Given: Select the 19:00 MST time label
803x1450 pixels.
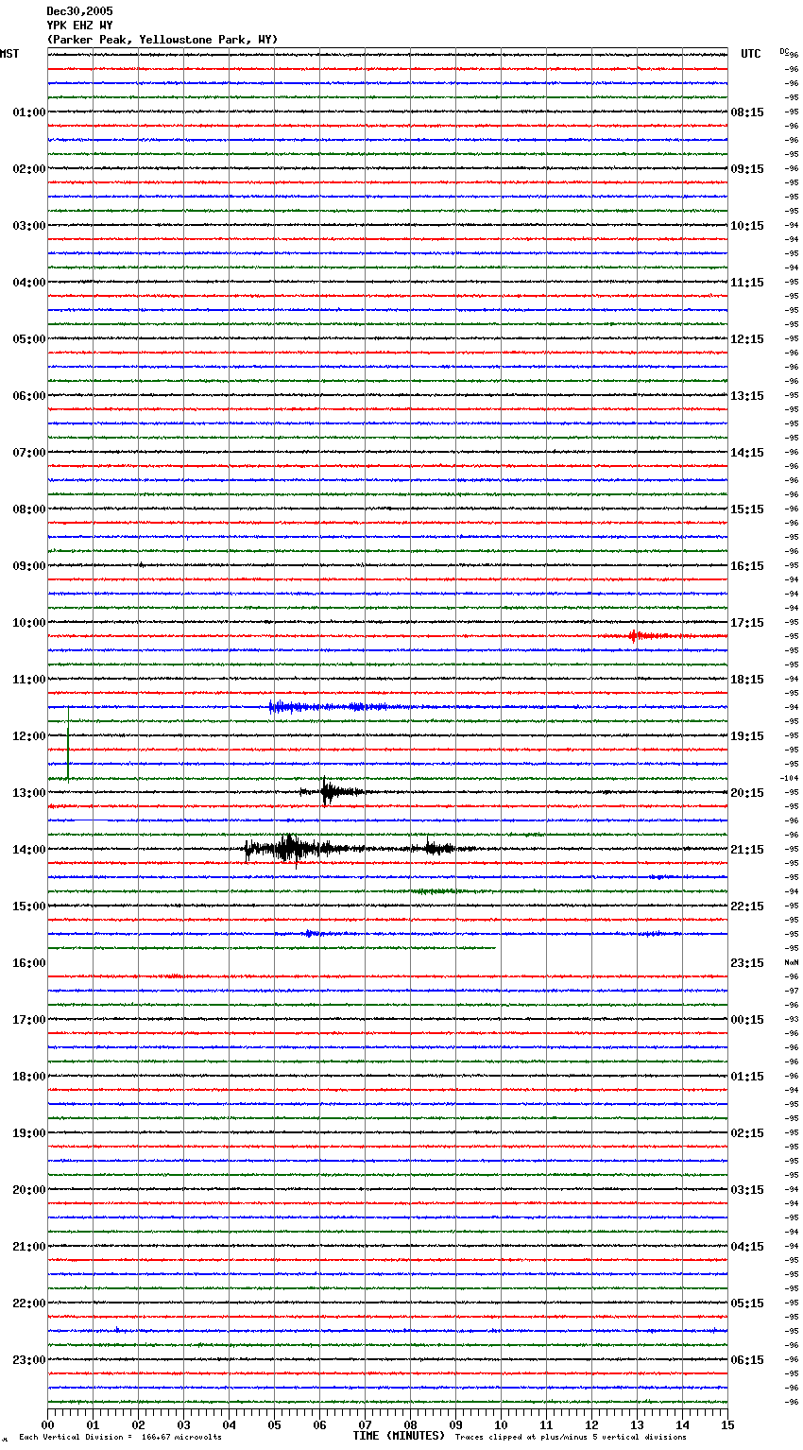Looking at the screenshot, I should 29,1133.
